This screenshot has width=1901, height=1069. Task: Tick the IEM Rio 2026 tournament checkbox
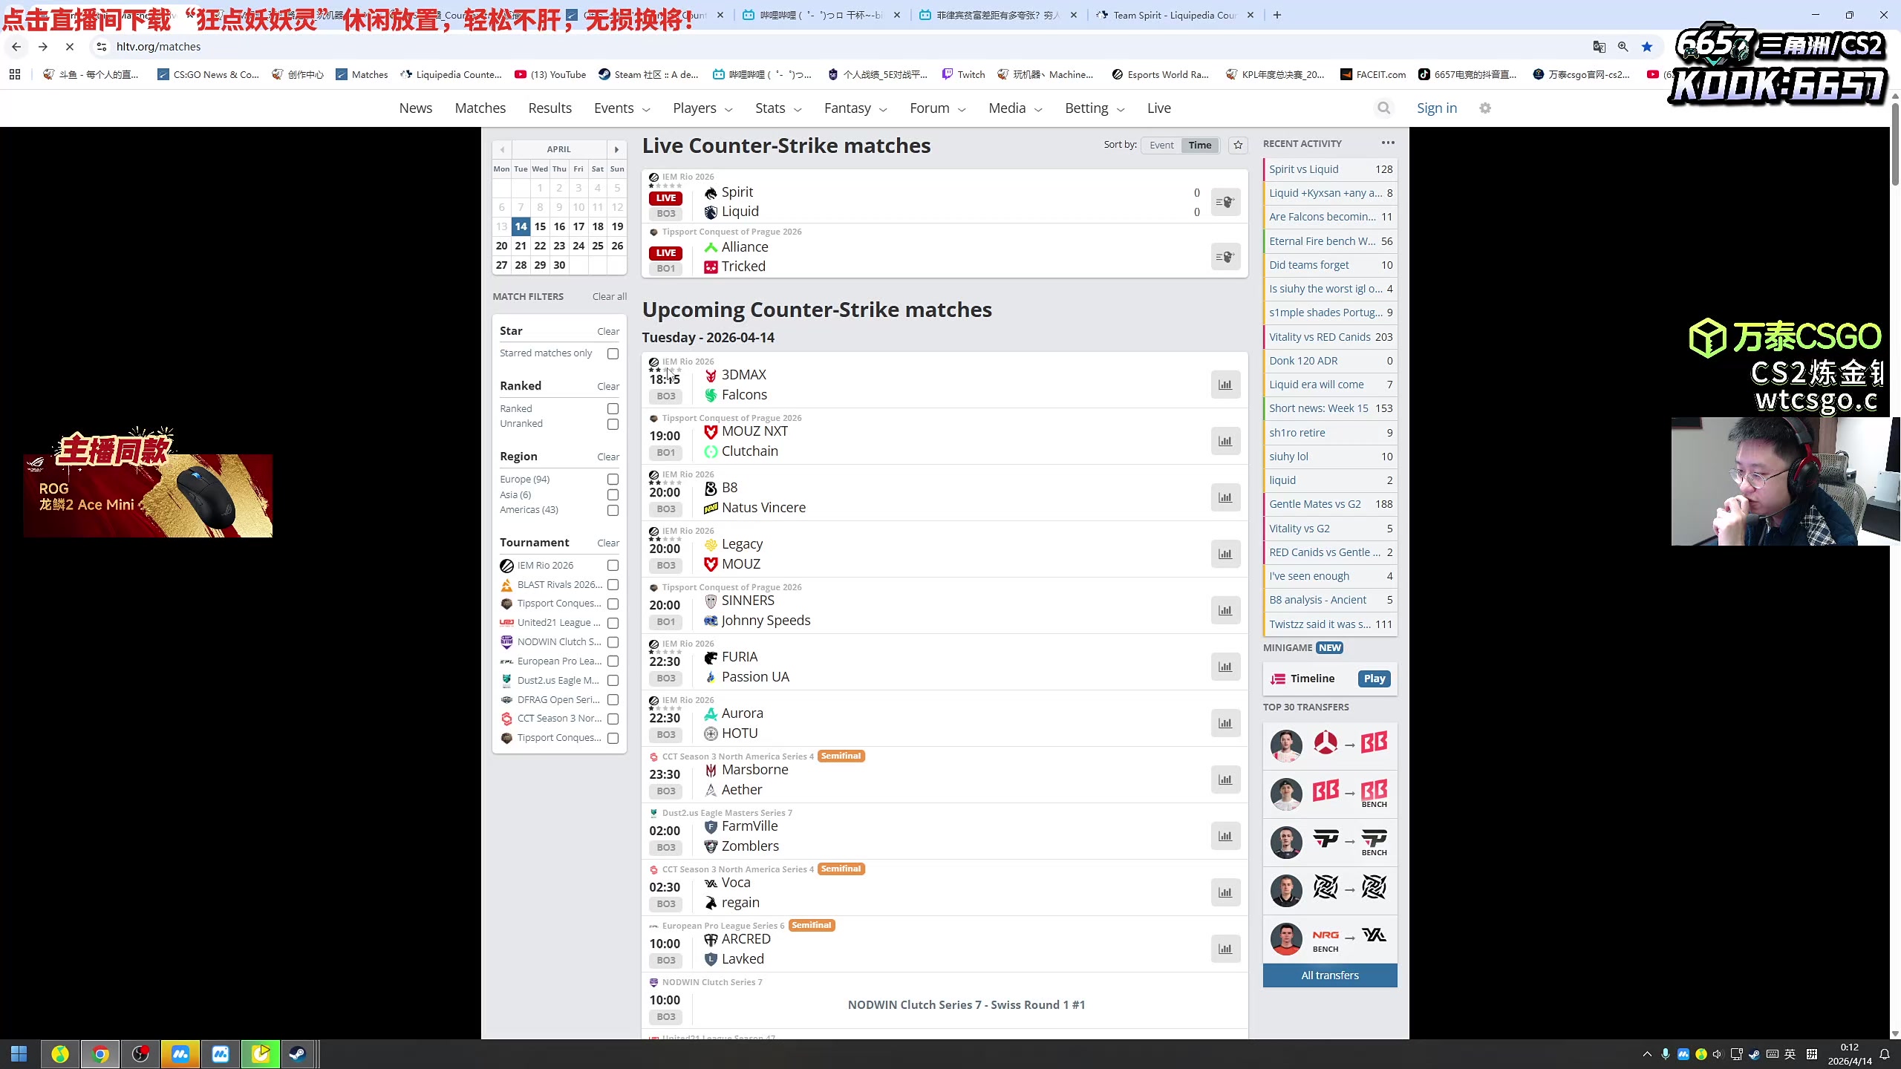click(x=613, y=566)
